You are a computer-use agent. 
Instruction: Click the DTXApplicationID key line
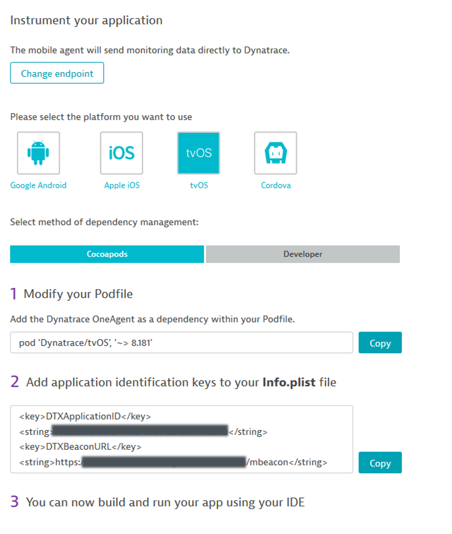coord(85,417)
